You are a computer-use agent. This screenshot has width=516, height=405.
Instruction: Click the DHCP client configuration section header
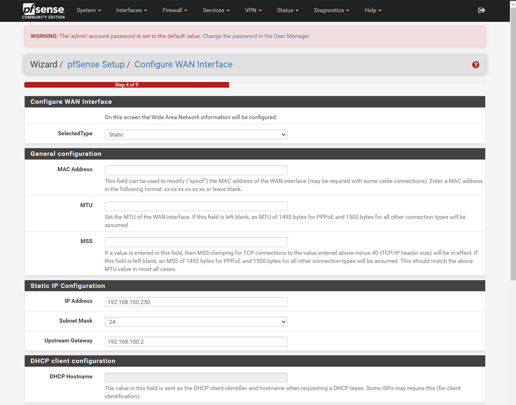pos(254,361)
